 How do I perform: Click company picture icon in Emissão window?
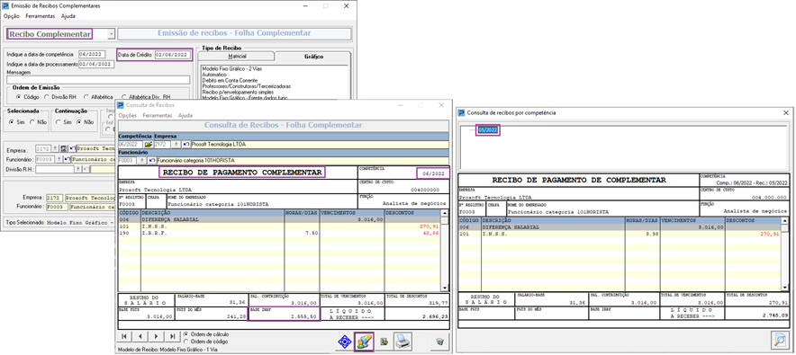click(64, 149)
